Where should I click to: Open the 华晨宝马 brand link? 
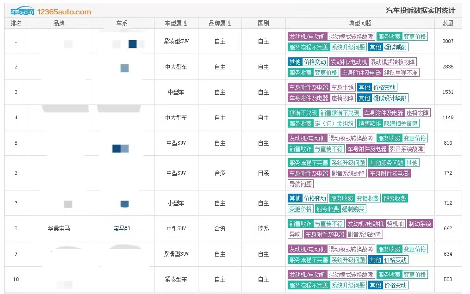[59, 228]
